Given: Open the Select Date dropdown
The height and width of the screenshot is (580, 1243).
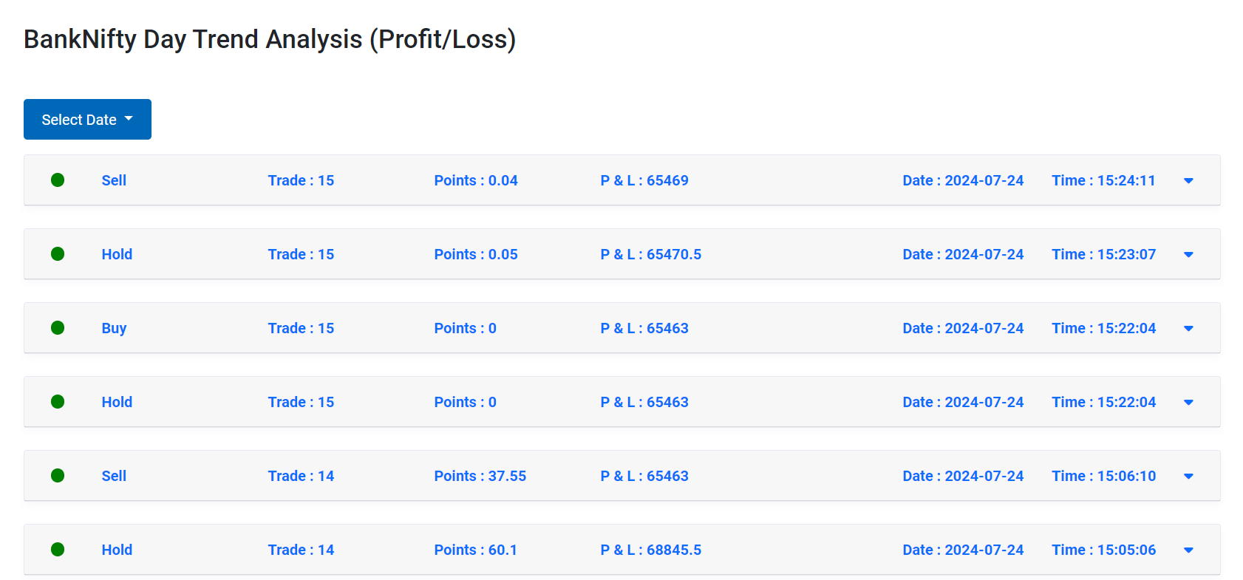Looking at the screenshot, I should coord(87,119).
